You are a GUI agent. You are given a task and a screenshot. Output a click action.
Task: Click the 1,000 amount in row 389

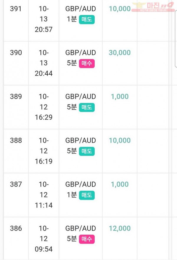click(120, 97)
